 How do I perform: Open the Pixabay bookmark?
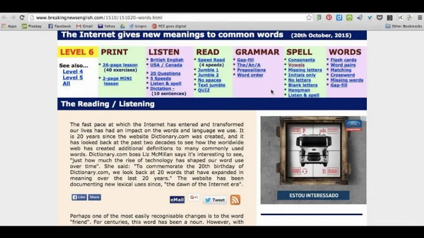coord(32,26)
